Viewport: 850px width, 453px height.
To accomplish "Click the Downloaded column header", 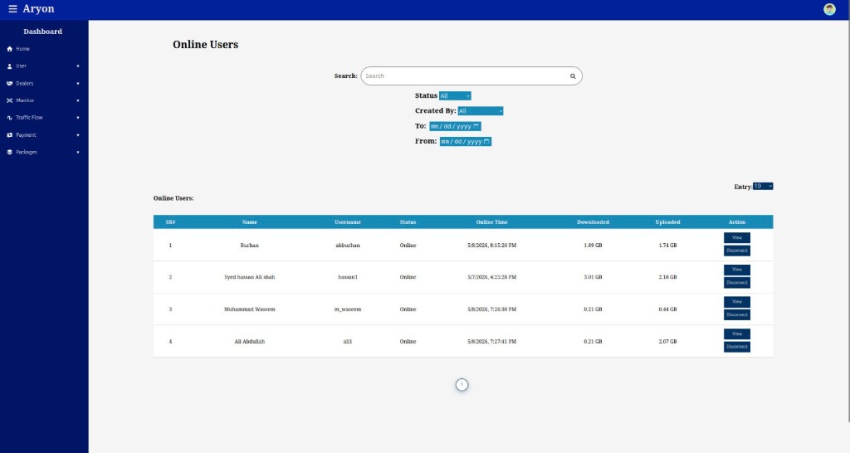I will (593, 222).
